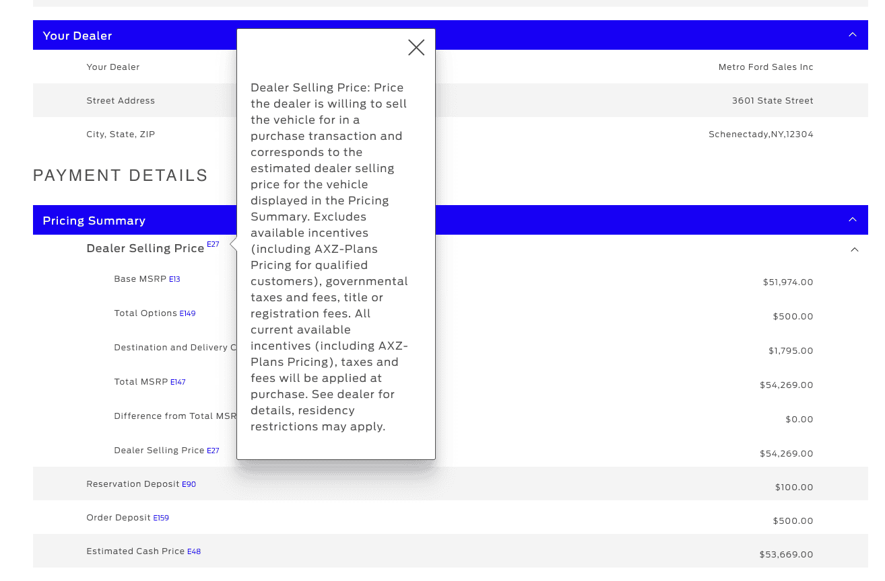Close the Dealer Selling Price tooltip popup

[416, 47]
